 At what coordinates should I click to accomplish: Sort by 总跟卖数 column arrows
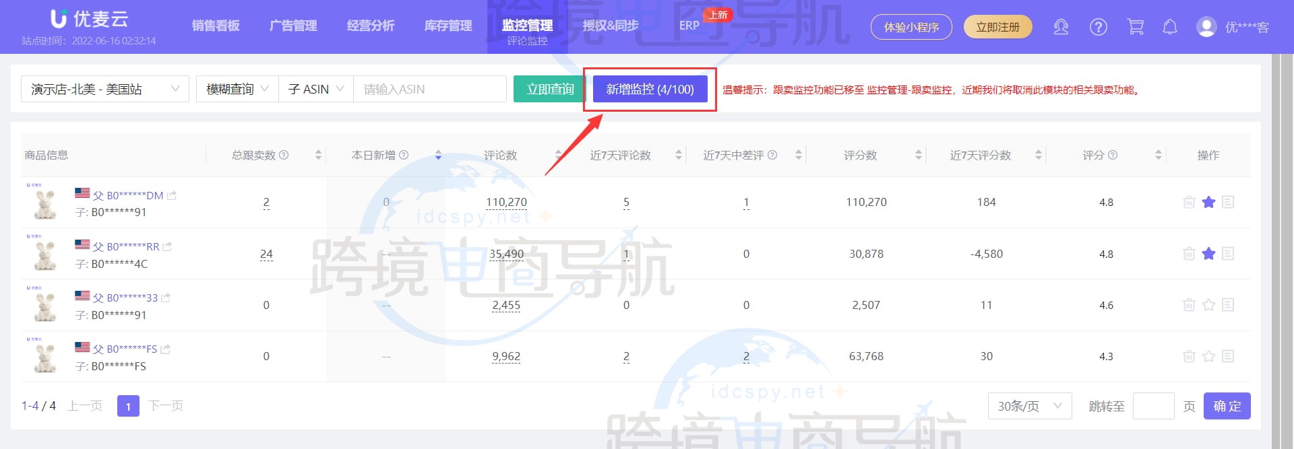318,155
